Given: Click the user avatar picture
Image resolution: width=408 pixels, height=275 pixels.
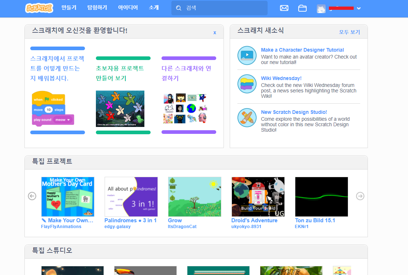Looking at the screenshot, I should (321, 9).
